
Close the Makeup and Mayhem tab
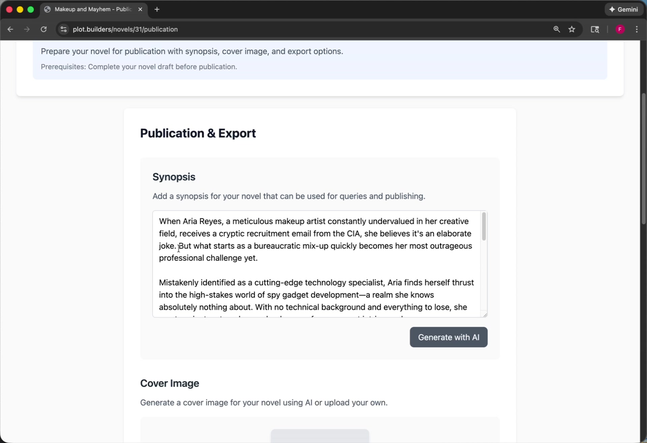[x=141, y=9]
